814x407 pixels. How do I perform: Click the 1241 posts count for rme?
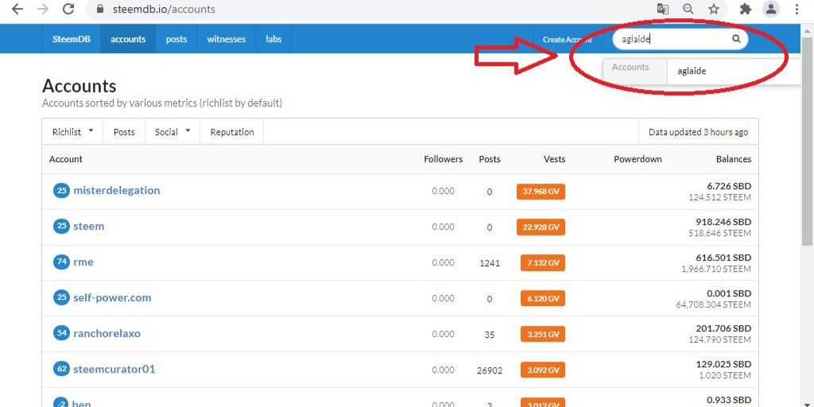pos(490,263)
